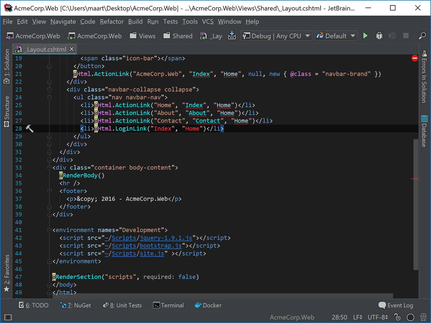Collapse the environment fold at line 41
Screen dimensions: 431x323
point(49,230)
